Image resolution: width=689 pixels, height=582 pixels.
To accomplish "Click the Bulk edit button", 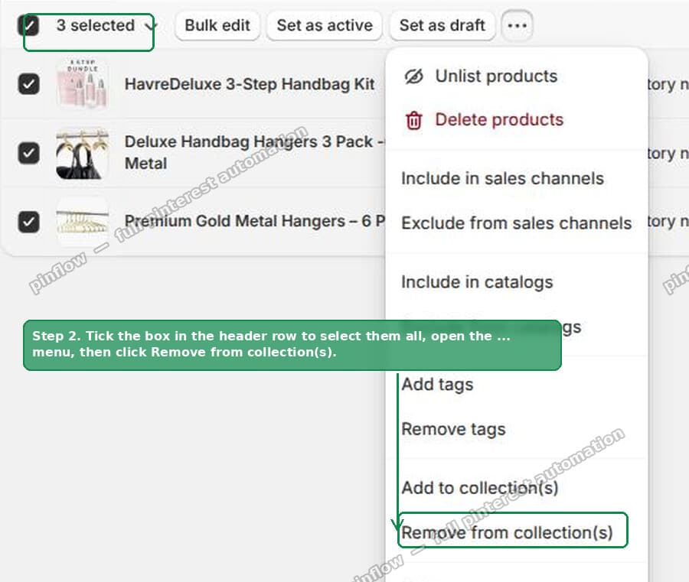I will coord(217,25).
